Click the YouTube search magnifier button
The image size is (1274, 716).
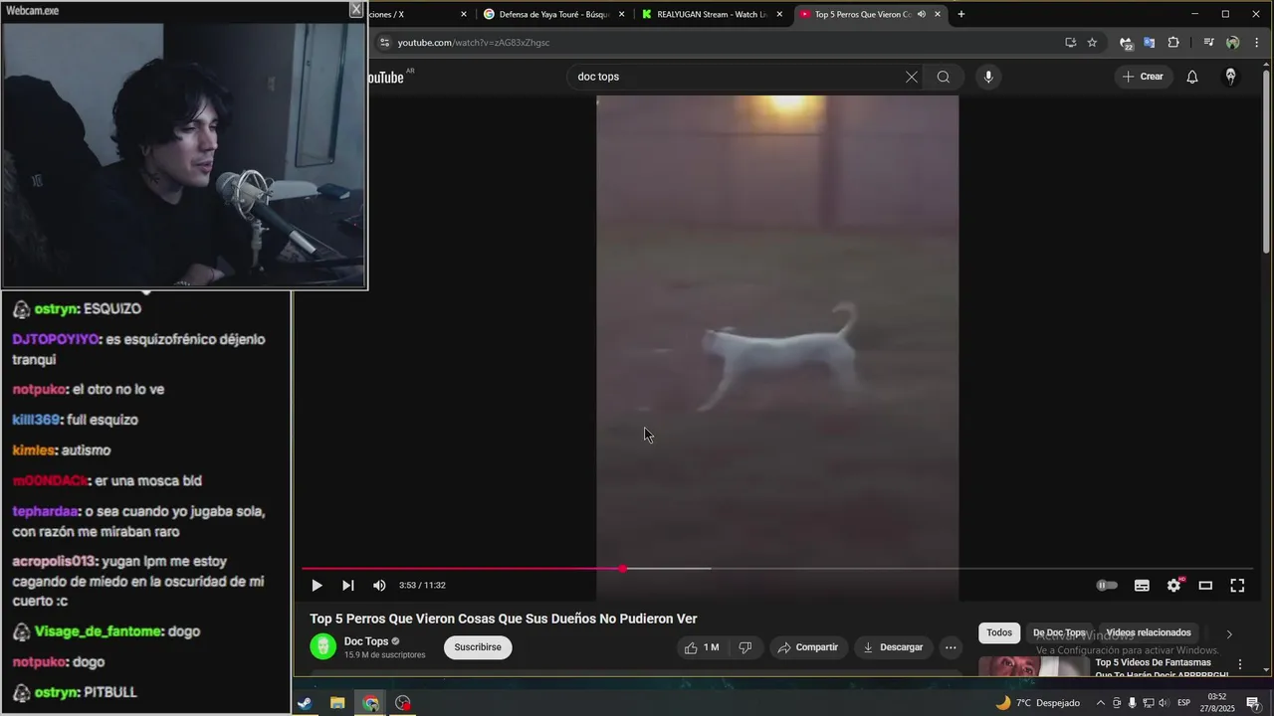tap(944, 77)
